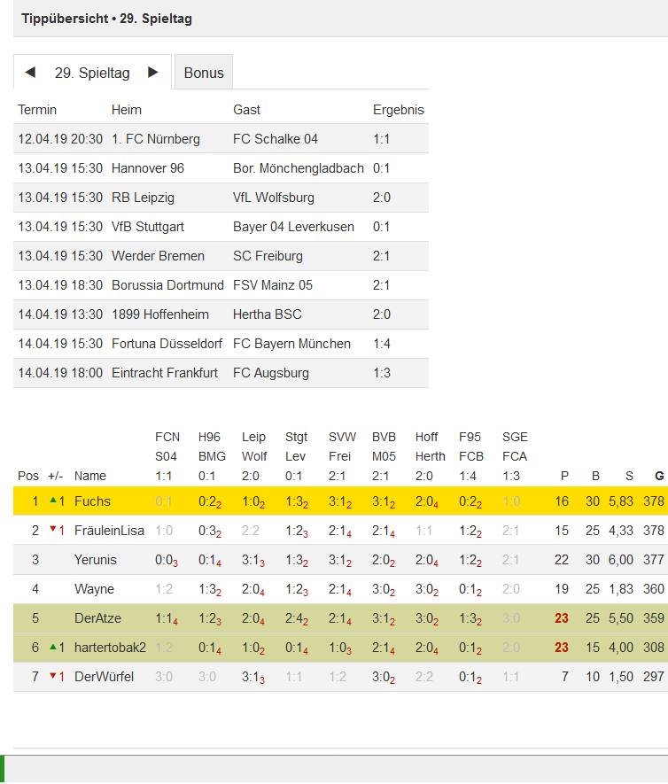Image resolution: width=668 pixels, height=784 pixels.
Task: Click Eintracht Frankfurt vs FC Augsburg row
Action: [221, 373]
